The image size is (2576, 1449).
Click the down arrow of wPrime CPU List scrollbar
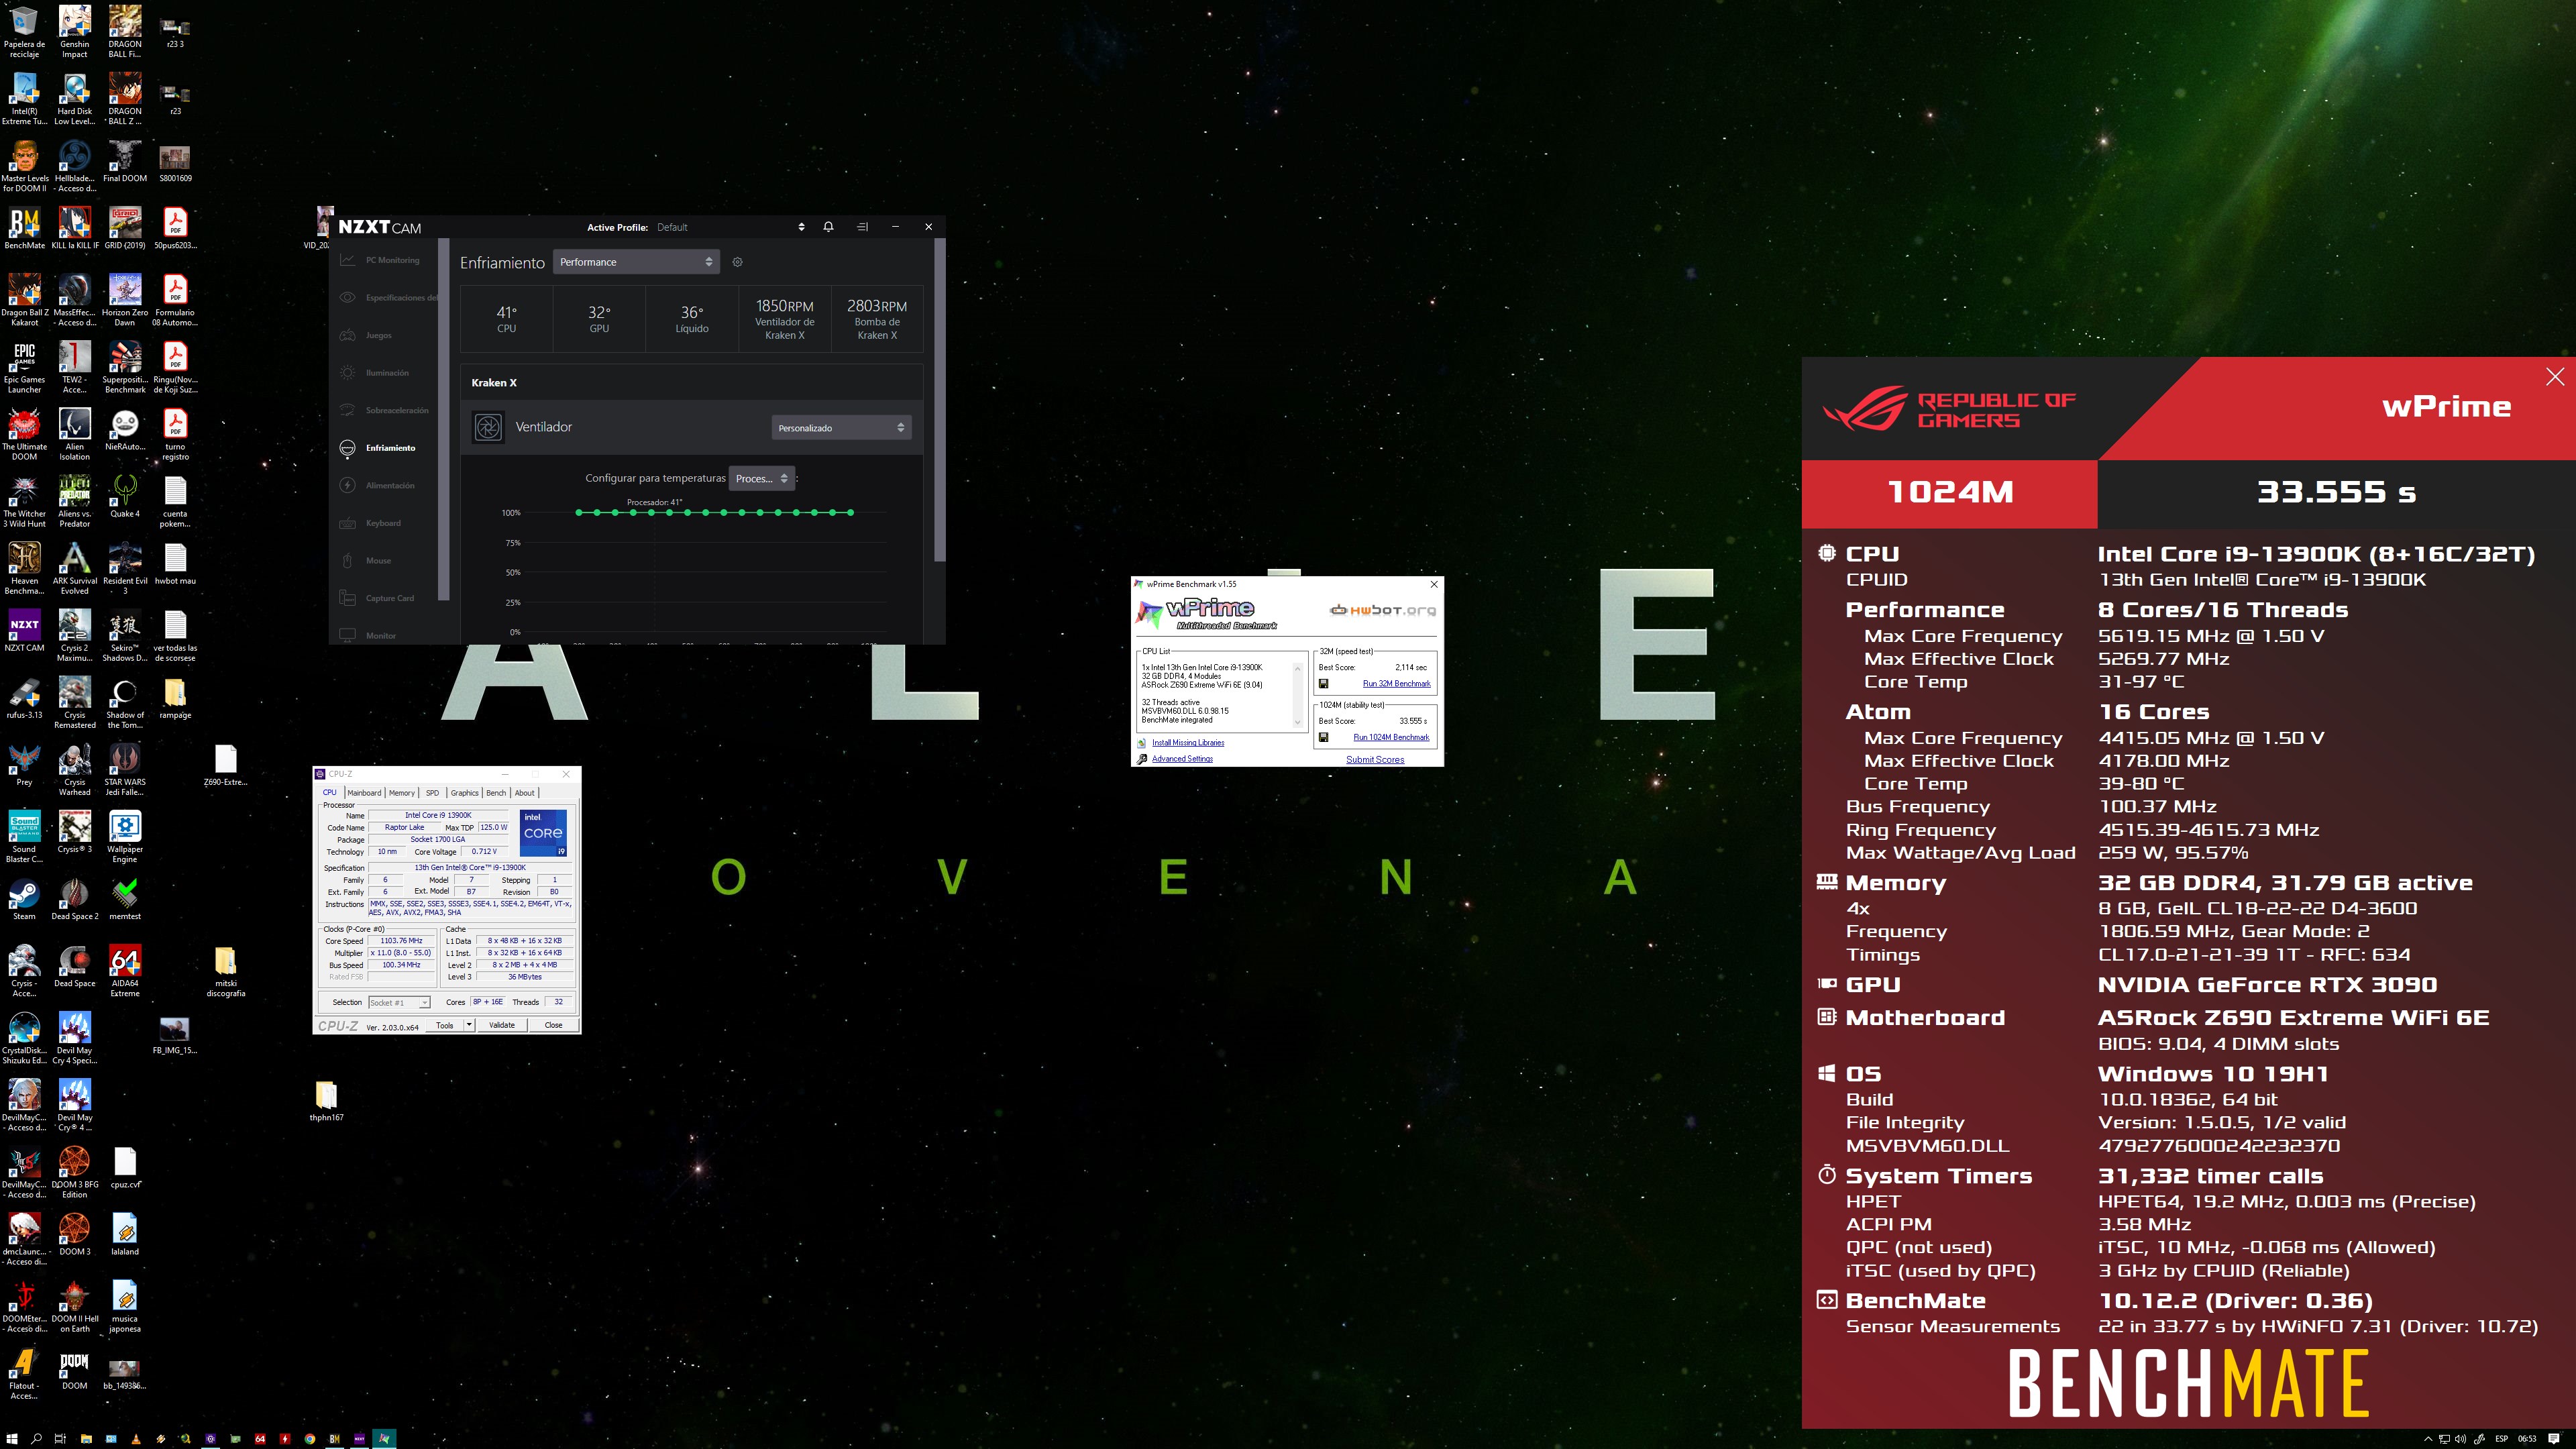[x=1298, y=722]
